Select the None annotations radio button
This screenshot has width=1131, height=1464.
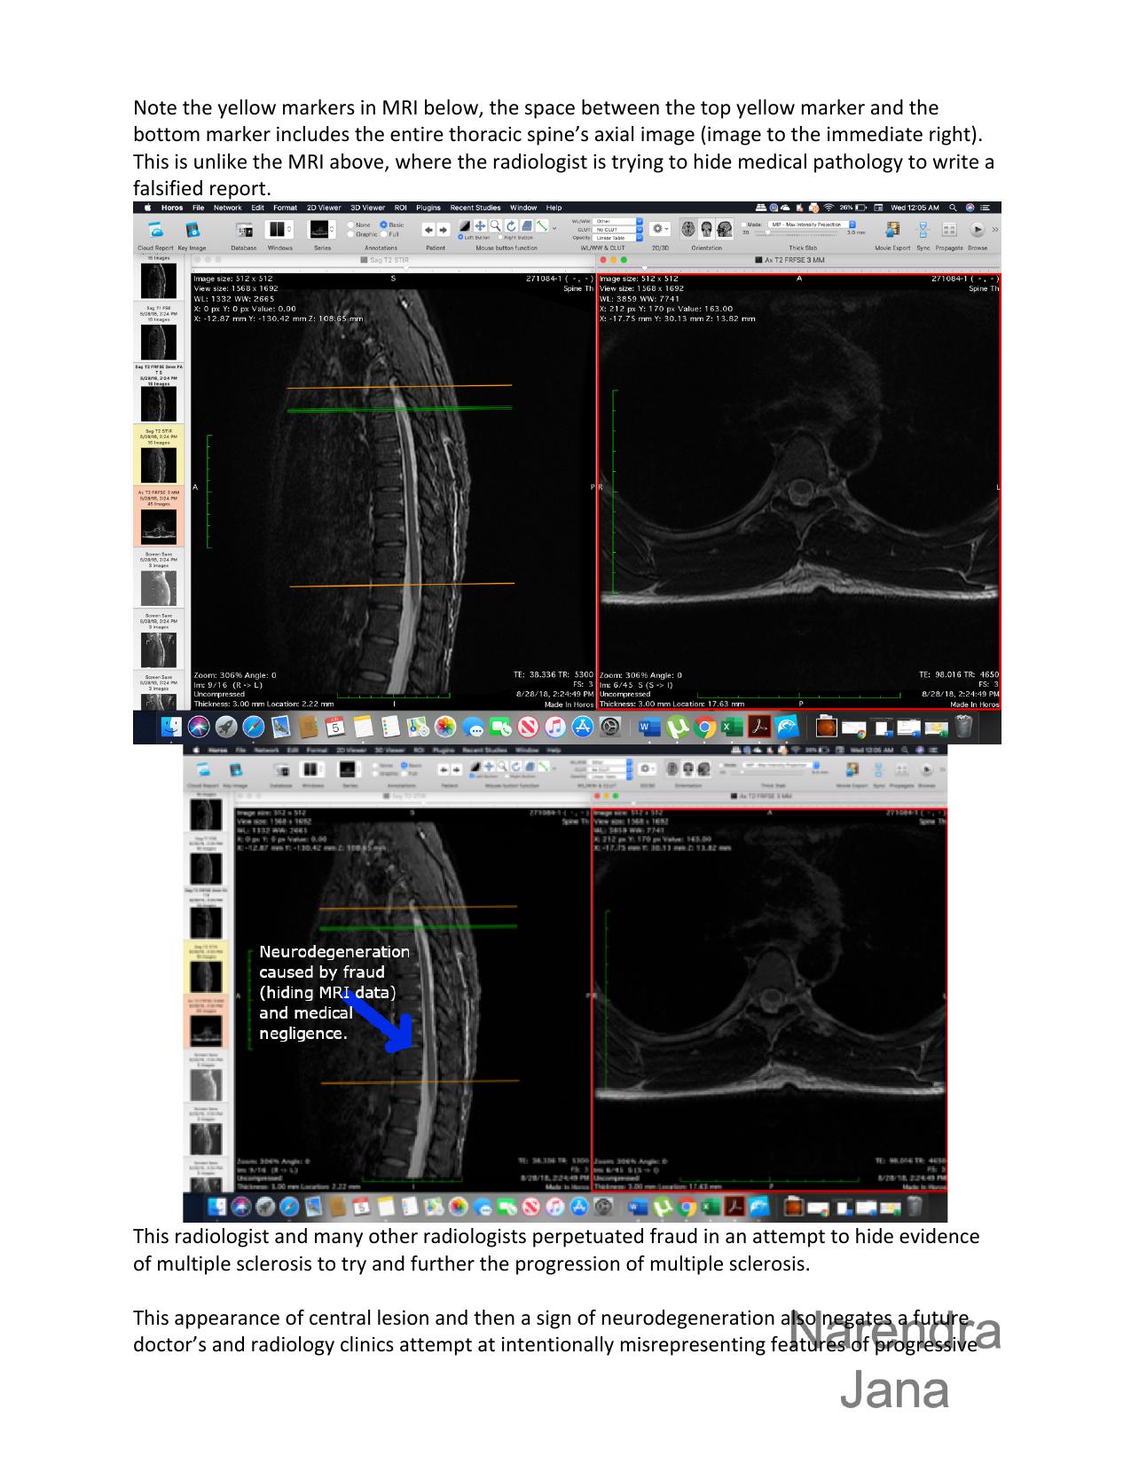point(351,225)
